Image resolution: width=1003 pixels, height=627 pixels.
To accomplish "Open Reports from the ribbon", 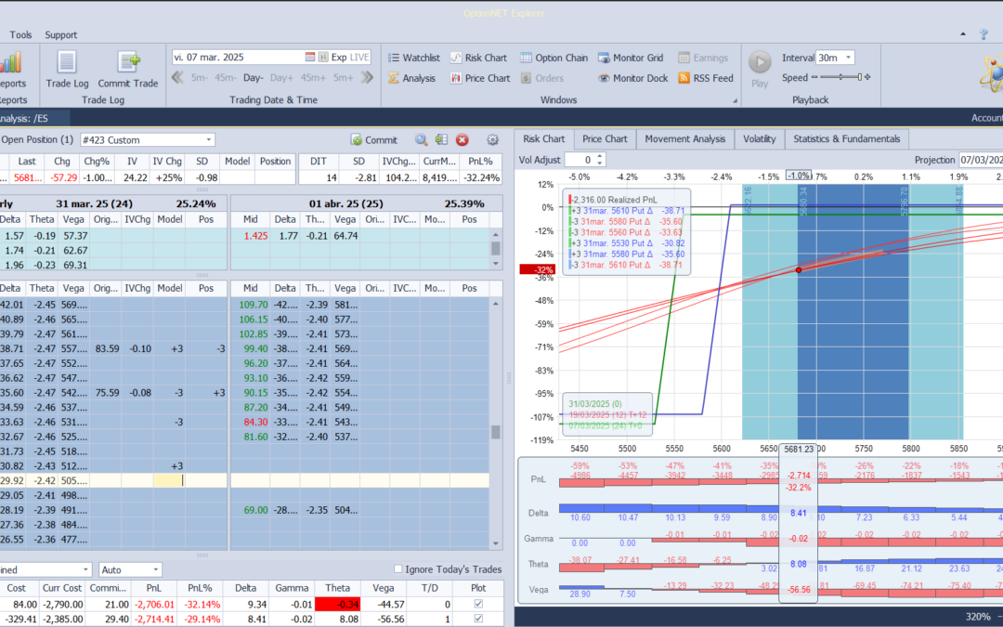I will tap(11, 69).
